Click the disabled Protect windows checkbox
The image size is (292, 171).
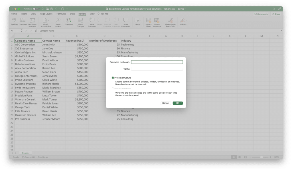tap(113, 88)
